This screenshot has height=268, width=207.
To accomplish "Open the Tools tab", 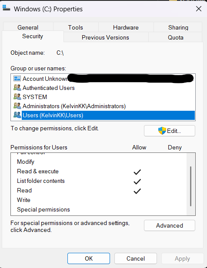I will point(76,27).
